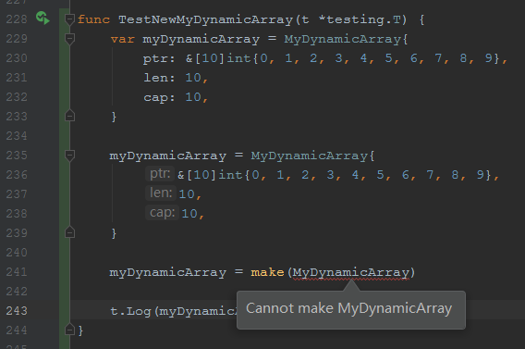Collapse the func TestNewMyDynamicArray fold marker
Image resolution: width=525 pixels, height=349 pixels.
(69, 19)
